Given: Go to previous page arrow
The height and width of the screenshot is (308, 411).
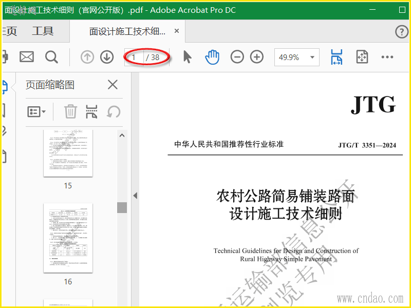Looking at the screenshot, I should (87, 57).
